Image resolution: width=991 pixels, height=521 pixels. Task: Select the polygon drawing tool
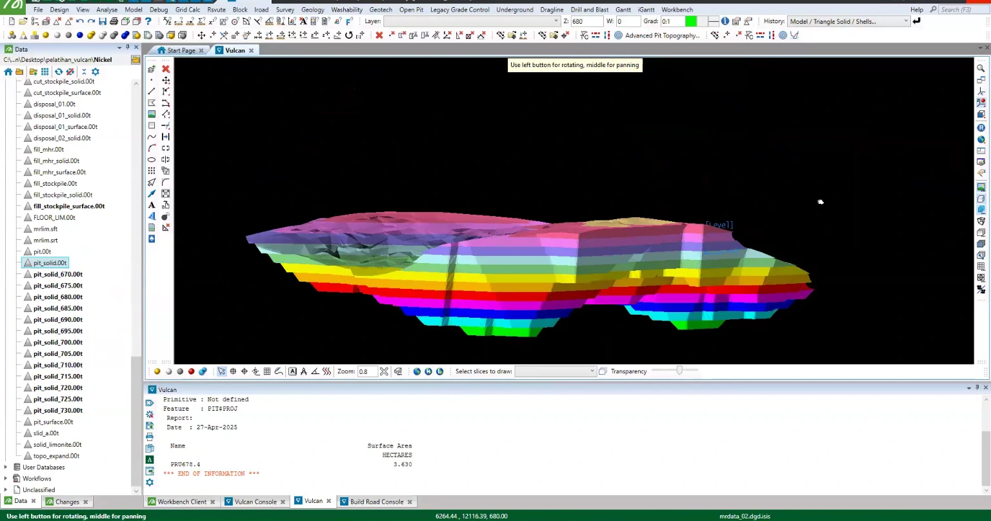[x=152, y=103]
